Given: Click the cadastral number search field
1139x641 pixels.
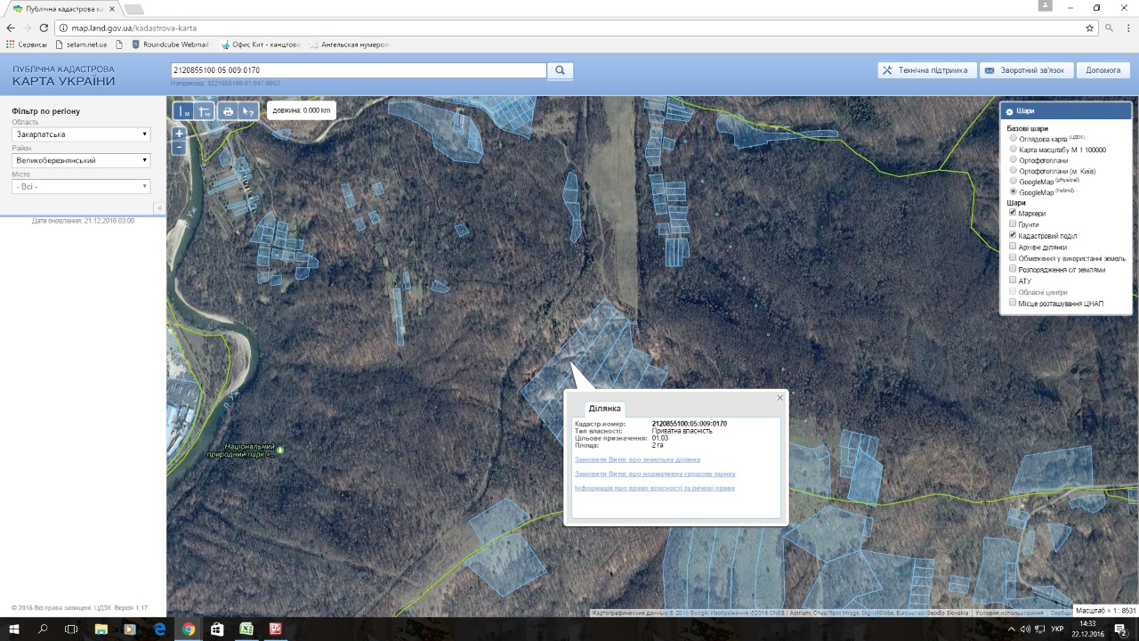Looking at the screenshot, I should tap(358, 70).
